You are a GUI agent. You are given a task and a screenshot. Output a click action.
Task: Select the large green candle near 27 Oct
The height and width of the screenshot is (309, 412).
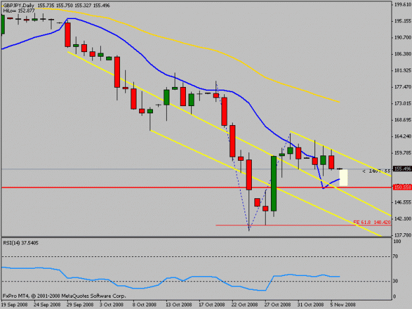click(274, 184)
